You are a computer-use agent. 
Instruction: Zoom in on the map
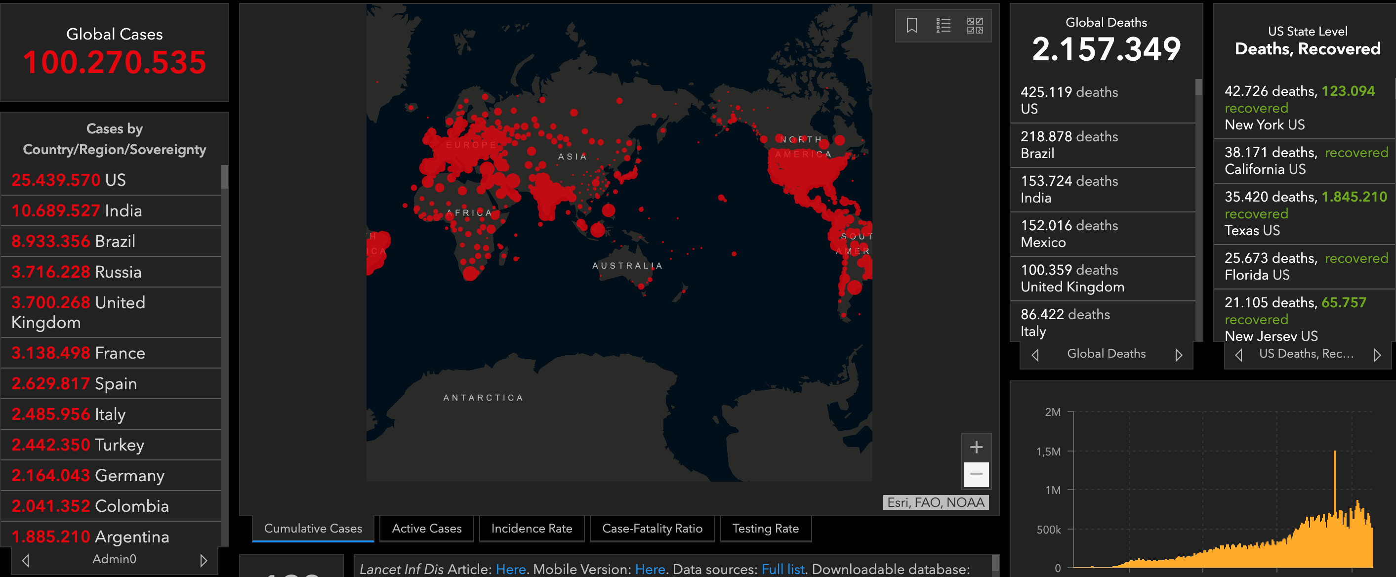[976, 447]
